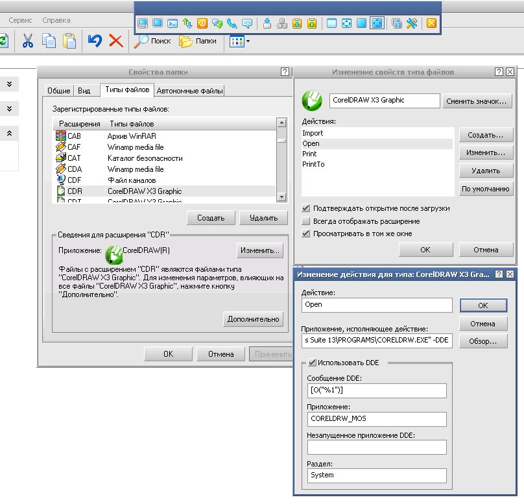Click OK in the Изменение действия dialog
The width and height of the screenshot is (524, 504).
483,306
